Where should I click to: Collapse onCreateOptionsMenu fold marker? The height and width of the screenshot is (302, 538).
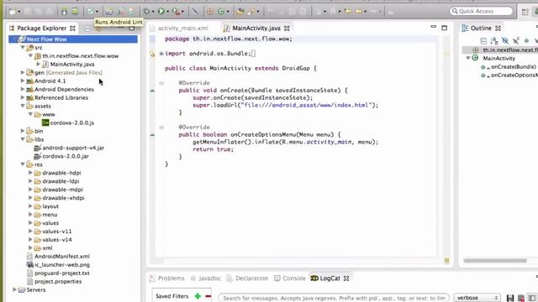tap(161, 128)
